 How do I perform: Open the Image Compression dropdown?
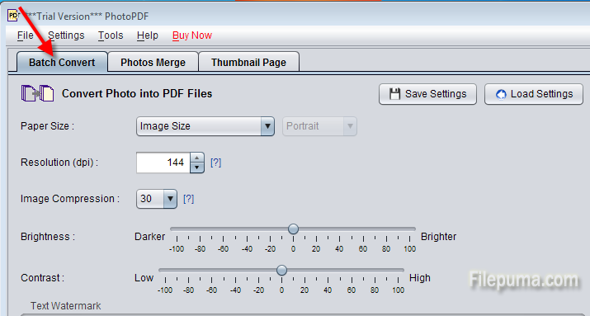[157, 199]
